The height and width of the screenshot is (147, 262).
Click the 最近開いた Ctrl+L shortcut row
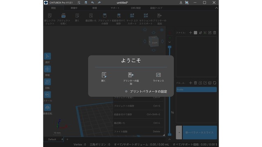point(138,123)
